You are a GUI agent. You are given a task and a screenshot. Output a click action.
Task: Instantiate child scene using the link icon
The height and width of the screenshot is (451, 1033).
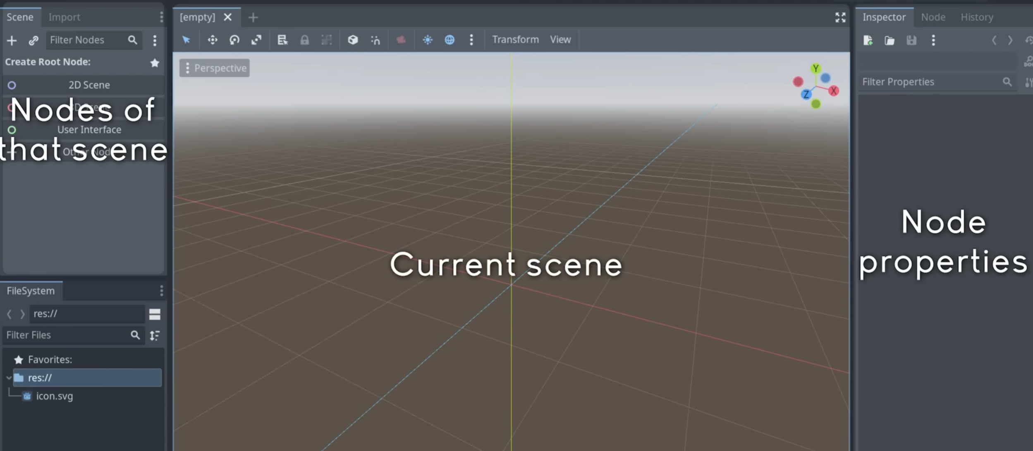tap(33, 41)
